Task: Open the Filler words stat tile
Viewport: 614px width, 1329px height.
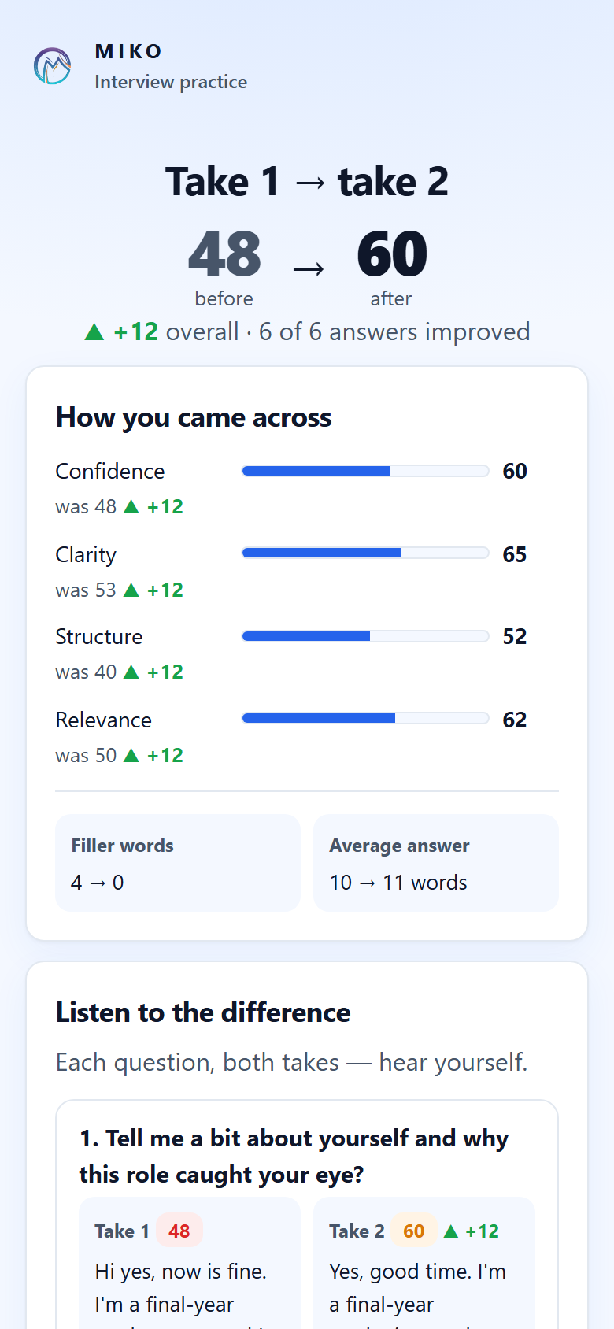Action: coord(178,863)
